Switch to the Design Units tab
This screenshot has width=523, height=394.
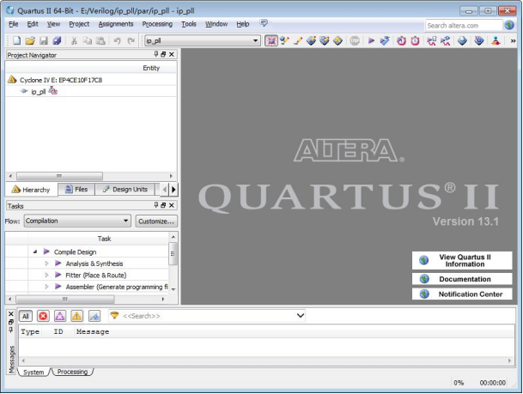[x=125, y=190]
